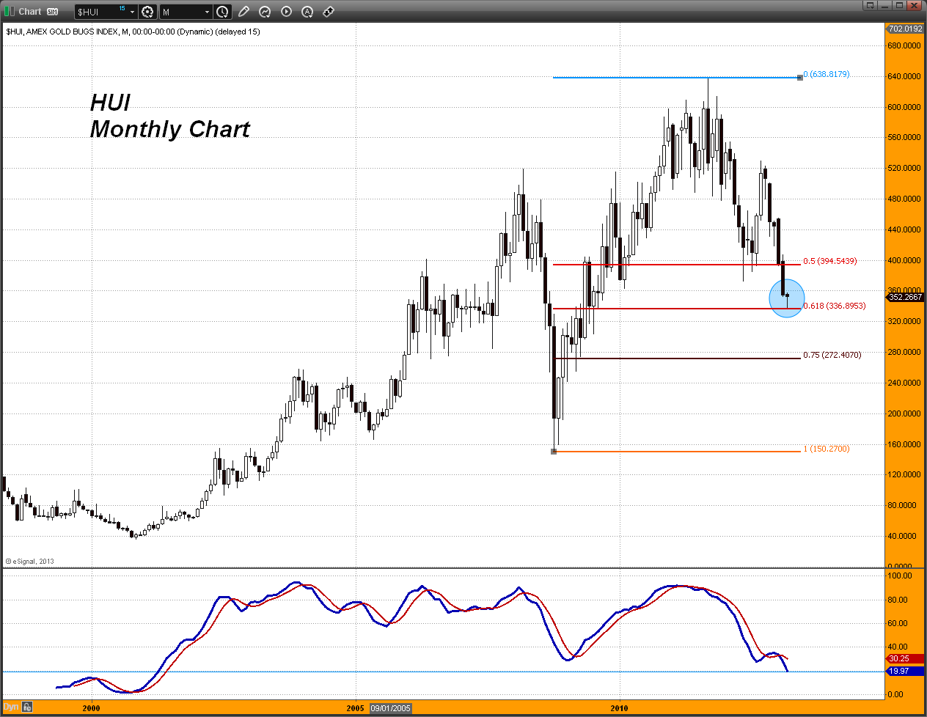Toggle the SIM mode badge

tap(52, 12)
